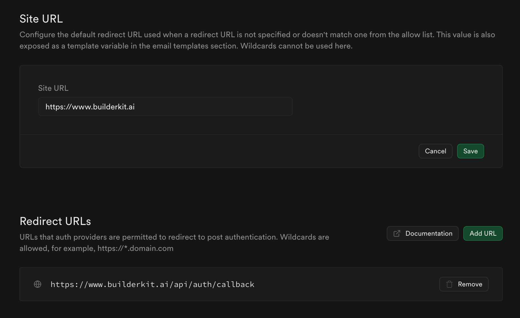Save the Site URL

point(470,151)
